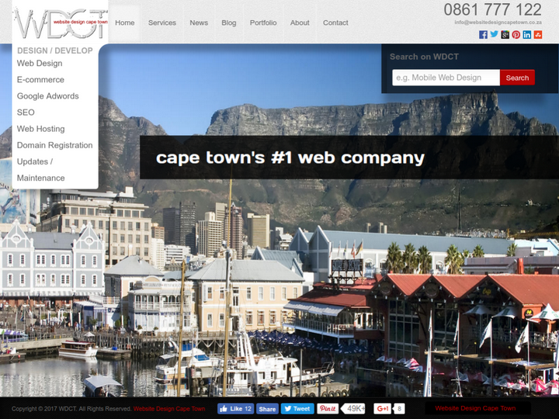559x419 pixels.
Task: Click the WDCT logo
Action: pyautogui.click(x=60, y=23)
